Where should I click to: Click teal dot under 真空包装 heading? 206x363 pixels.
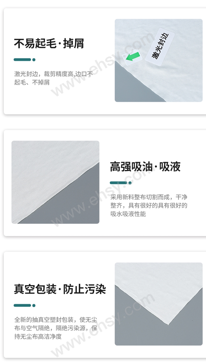34,305
